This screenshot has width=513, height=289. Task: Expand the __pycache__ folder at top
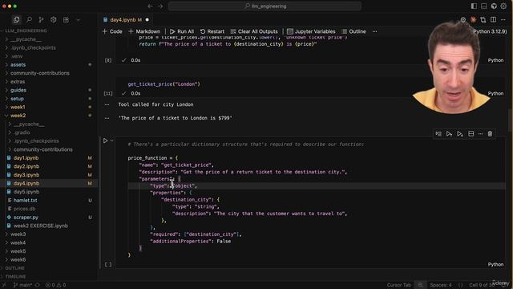26,39
